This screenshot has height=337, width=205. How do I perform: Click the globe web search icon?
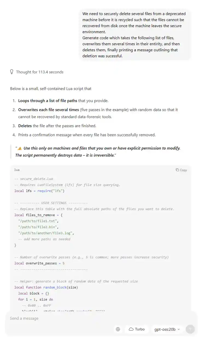(x=118, y=329)
